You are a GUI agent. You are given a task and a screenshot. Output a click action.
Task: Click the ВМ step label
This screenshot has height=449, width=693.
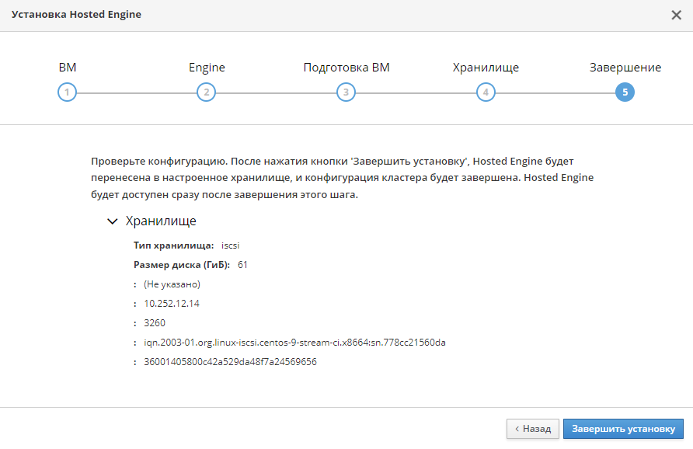click(67, 67)
